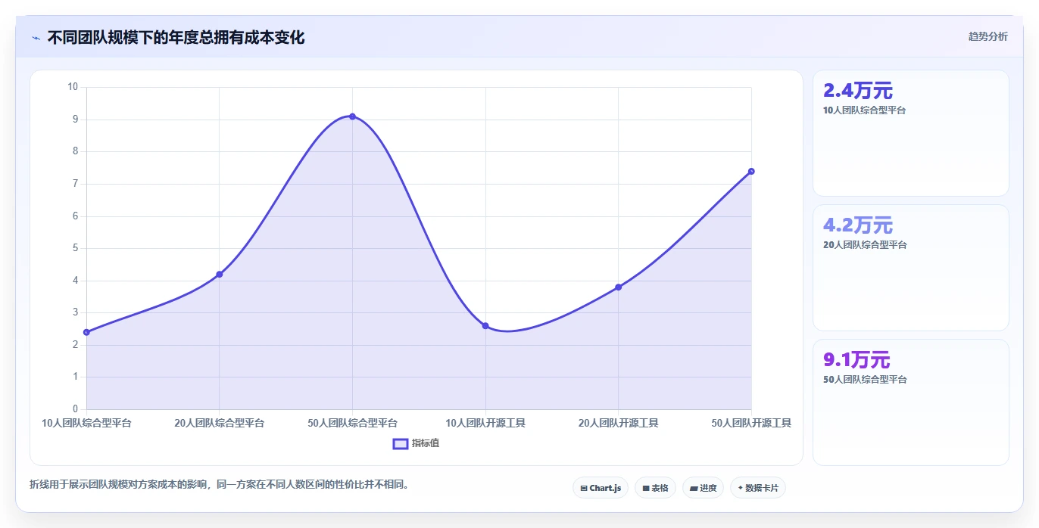1039x528 pixels.
Task: Toggle the 指标值 legend swatch
Action: click(x=401, y=443)
